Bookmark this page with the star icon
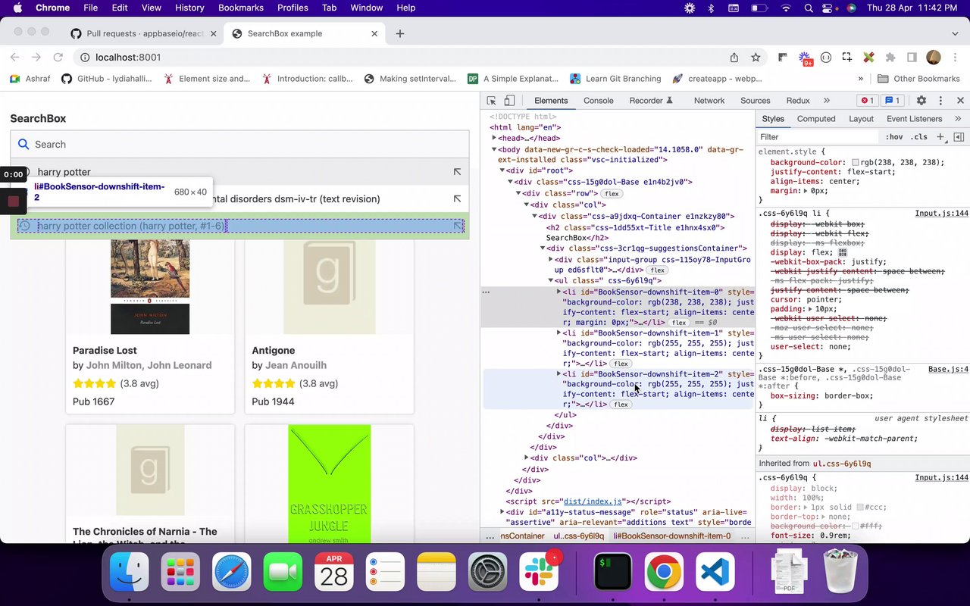This screenshot has height=606, width=970. (756, 58)
